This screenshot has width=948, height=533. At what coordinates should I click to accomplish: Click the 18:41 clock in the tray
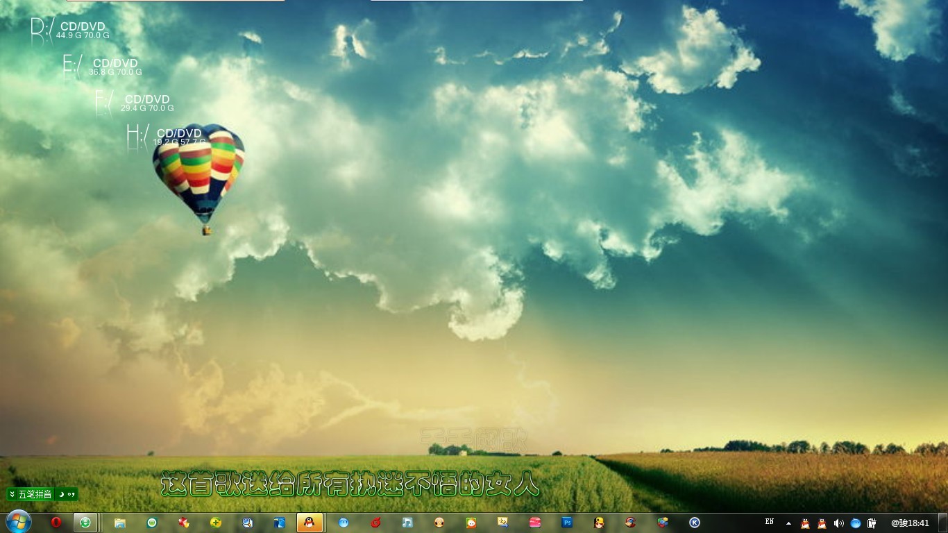pos(911,523)
